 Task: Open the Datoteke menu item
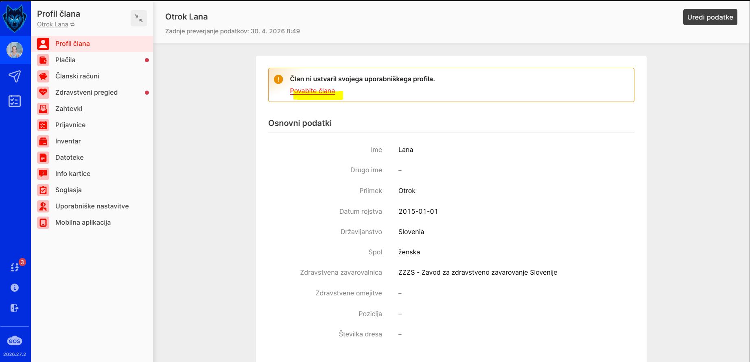(92, 157)
